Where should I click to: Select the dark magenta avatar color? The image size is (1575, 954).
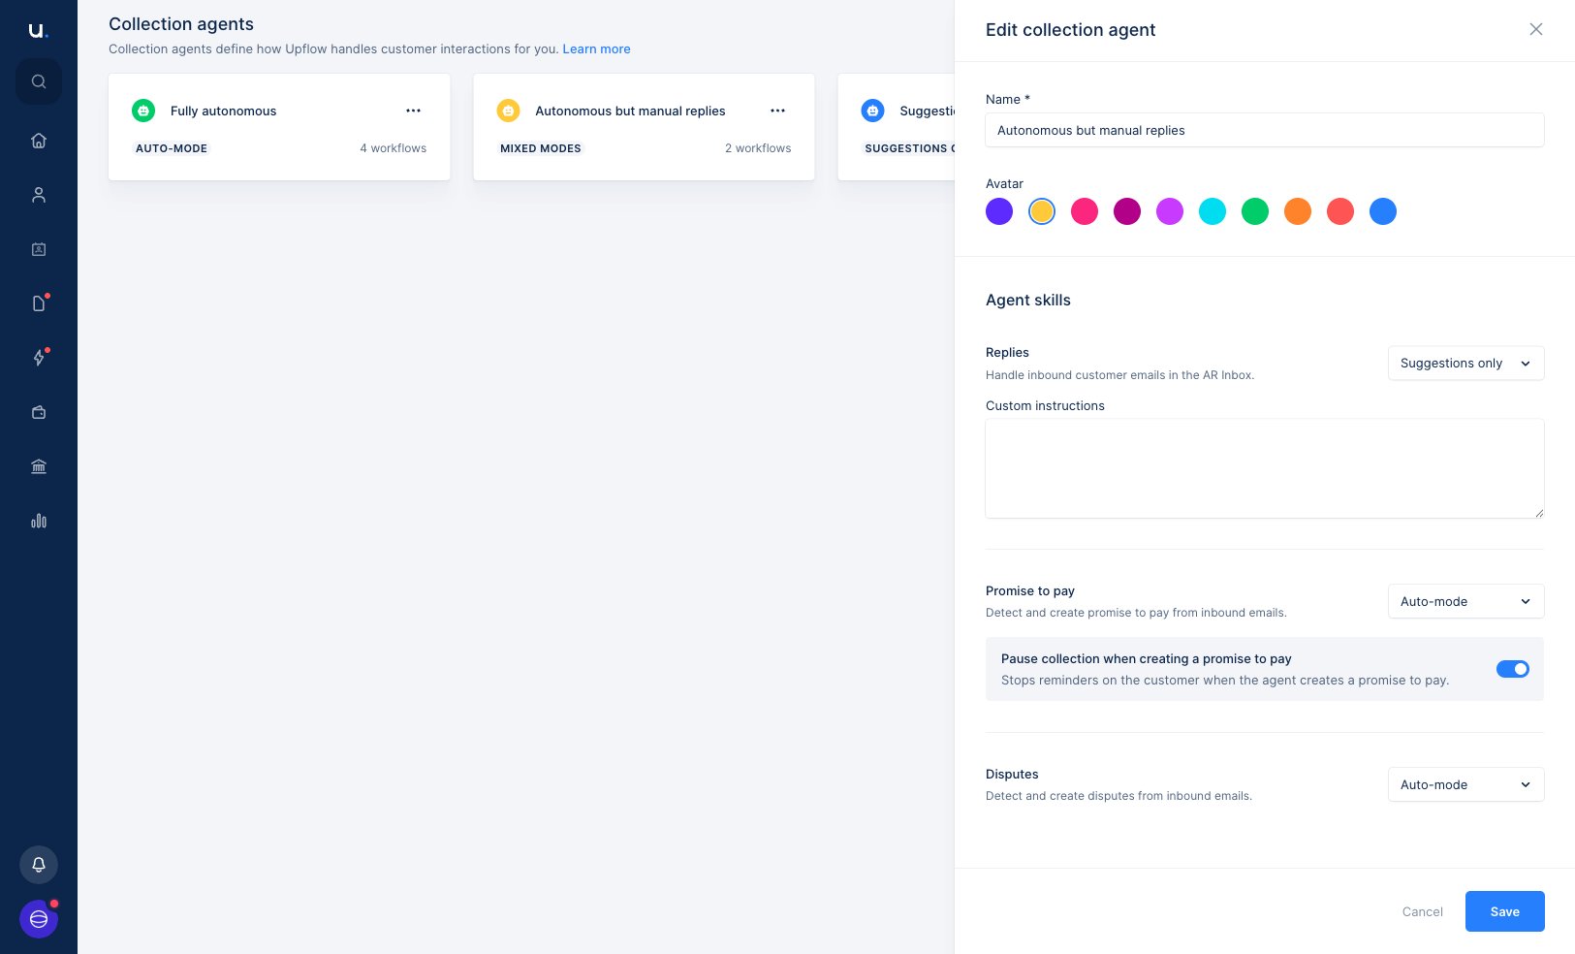(1127, 211)
